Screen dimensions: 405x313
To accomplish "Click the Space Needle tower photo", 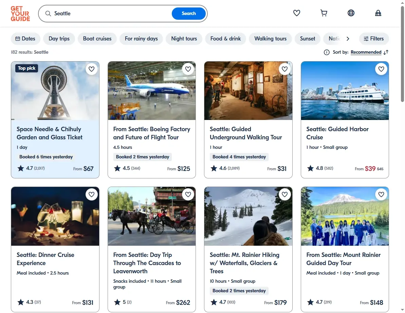I will [55, 91].
